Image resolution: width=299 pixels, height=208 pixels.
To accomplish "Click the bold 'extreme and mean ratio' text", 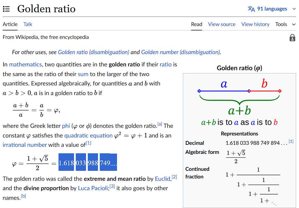I will coord(115,179).
